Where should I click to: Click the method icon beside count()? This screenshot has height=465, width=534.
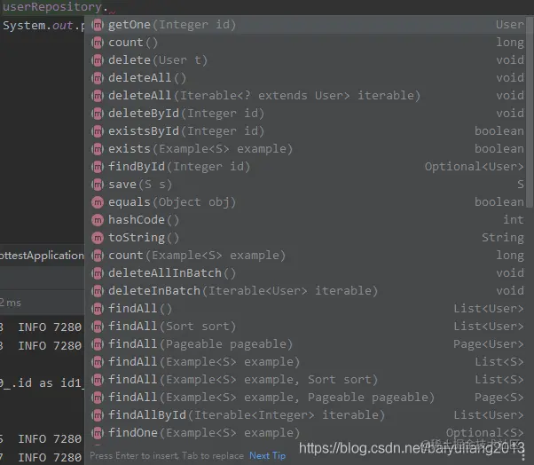pyautogui.click(x=98, y=43)
